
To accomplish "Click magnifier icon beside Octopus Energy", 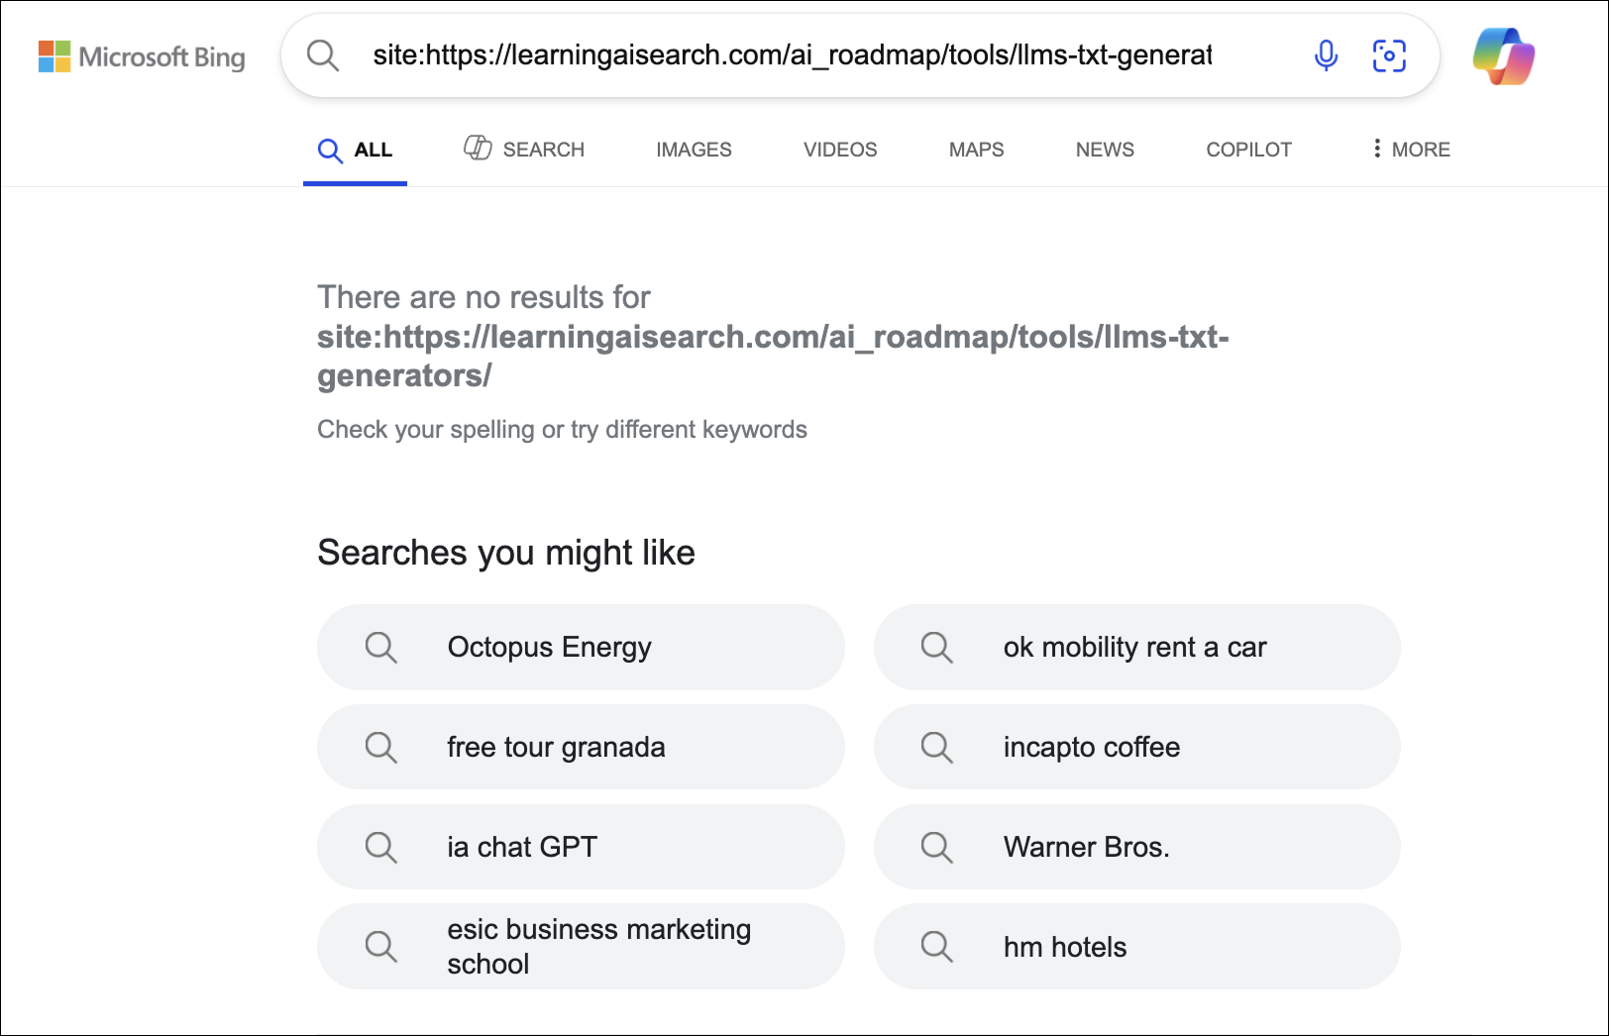I will click(381, 648).
